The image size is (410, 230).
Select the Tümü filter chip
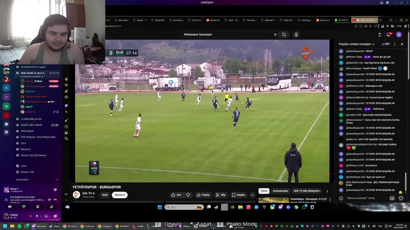[264, 191]
